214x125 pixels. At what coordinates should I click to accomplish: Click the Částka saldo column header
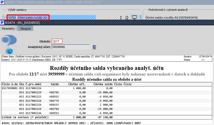click(103, 84)
